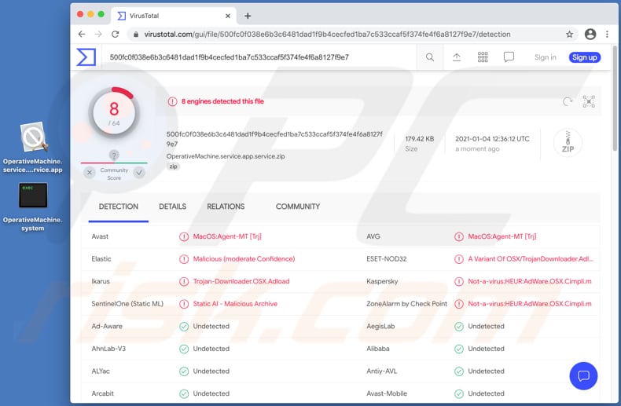
Task: Click the community score question mark icon
Action: point(114,155)
